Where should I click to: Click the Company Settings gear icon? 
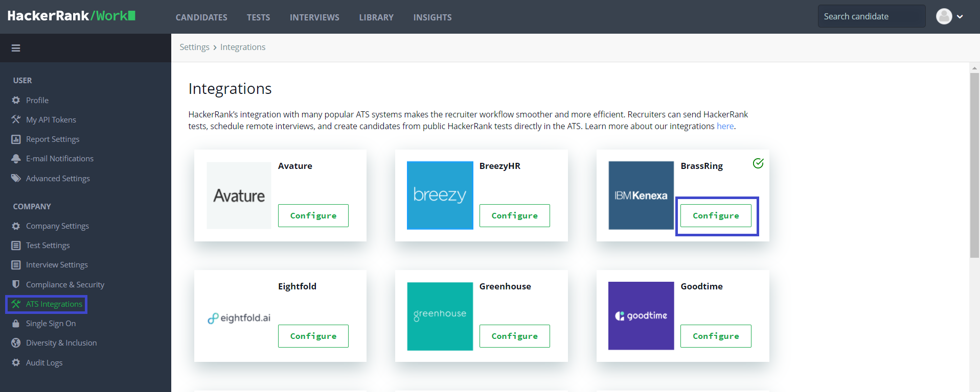coord(16,226)
